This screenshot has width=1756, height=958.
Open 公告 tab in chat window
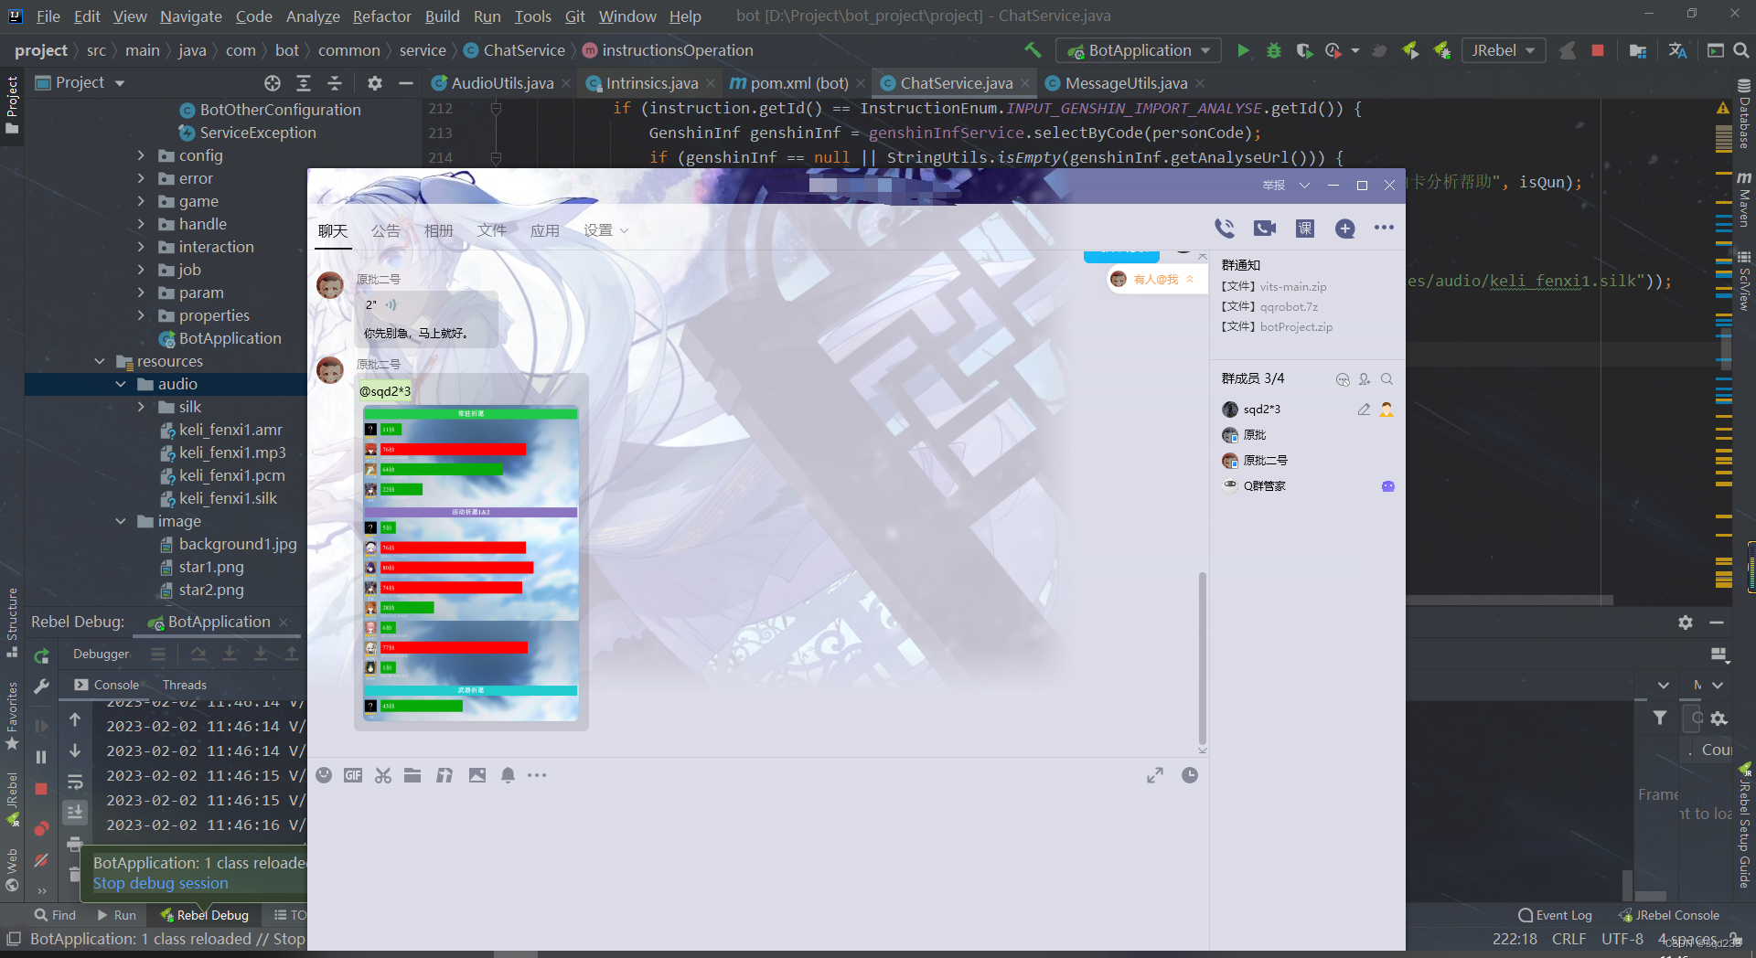tap(385, 230)
